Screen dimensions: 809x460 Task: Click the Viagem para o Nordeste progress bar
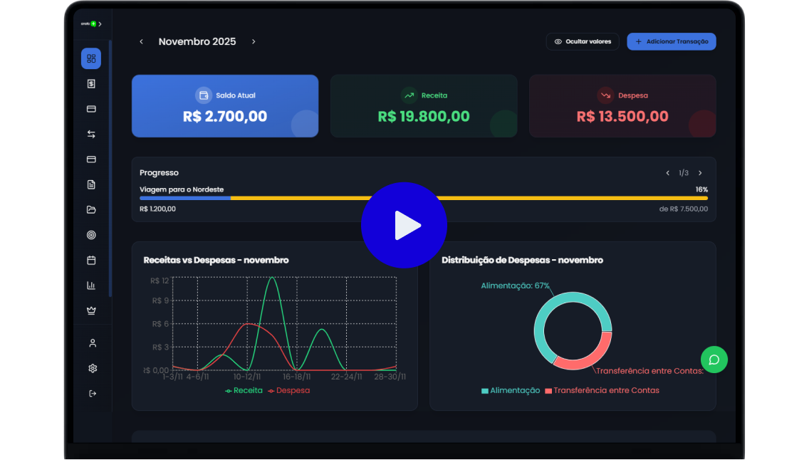point(424,198)
